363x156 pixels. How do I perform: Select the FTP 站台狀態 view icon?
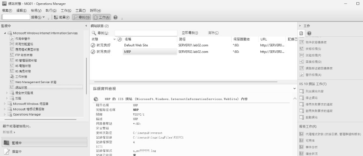coord(12,55)
